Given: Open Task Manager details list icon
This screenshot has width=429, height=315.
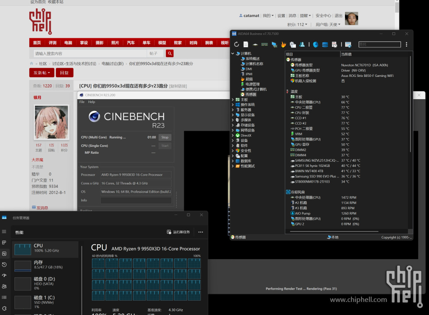Looking at the screenshot, I should 4,297.
